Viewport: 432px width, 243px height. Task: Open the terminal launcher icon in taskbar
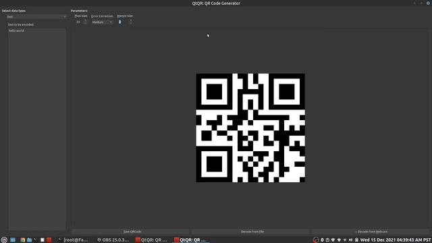click(x=35, y=240)
